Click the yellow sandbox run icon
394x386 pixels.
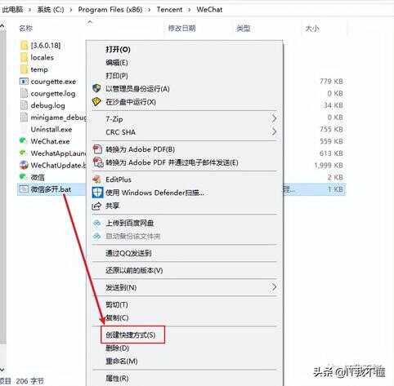pos(96,102)
